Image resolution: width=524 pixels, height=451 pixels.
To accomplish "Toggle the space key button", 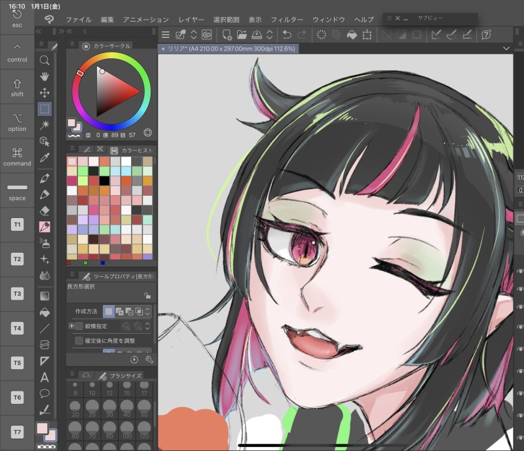I will pos(17,191).
